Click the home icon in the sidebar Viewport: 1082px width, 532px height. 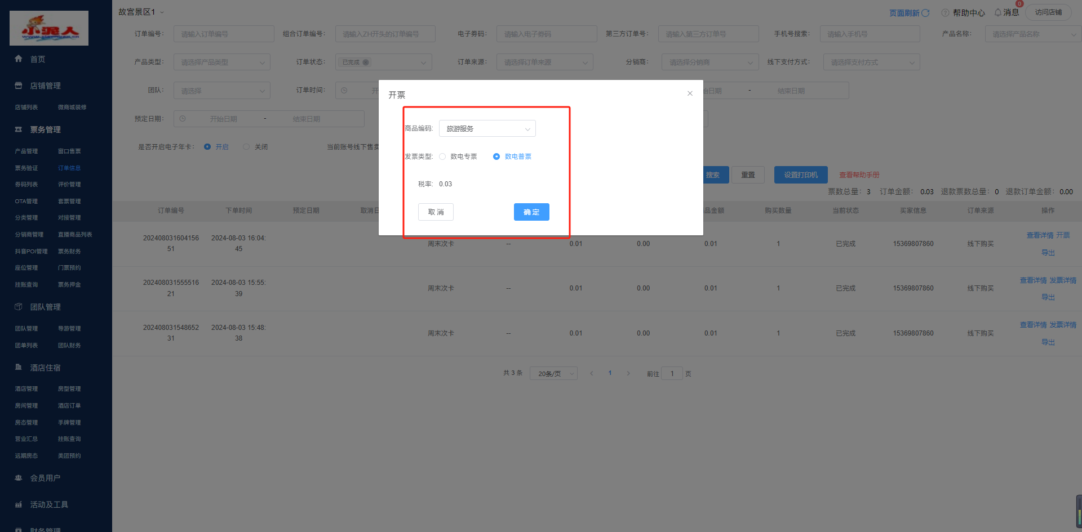tap(19, 59)
